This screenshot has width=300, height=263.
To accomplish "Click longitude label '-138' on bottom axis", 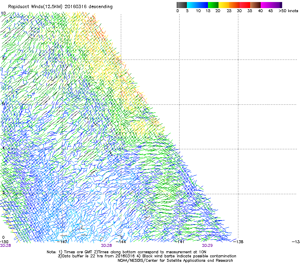I will tap(238, 242).
